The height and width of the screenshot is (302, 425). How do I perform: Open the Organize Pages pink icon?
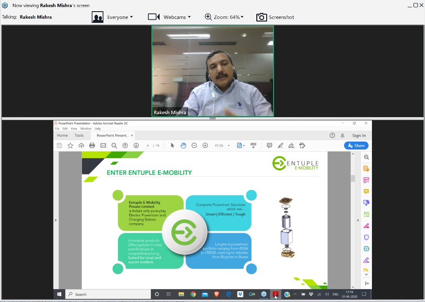tap(366, 180)
